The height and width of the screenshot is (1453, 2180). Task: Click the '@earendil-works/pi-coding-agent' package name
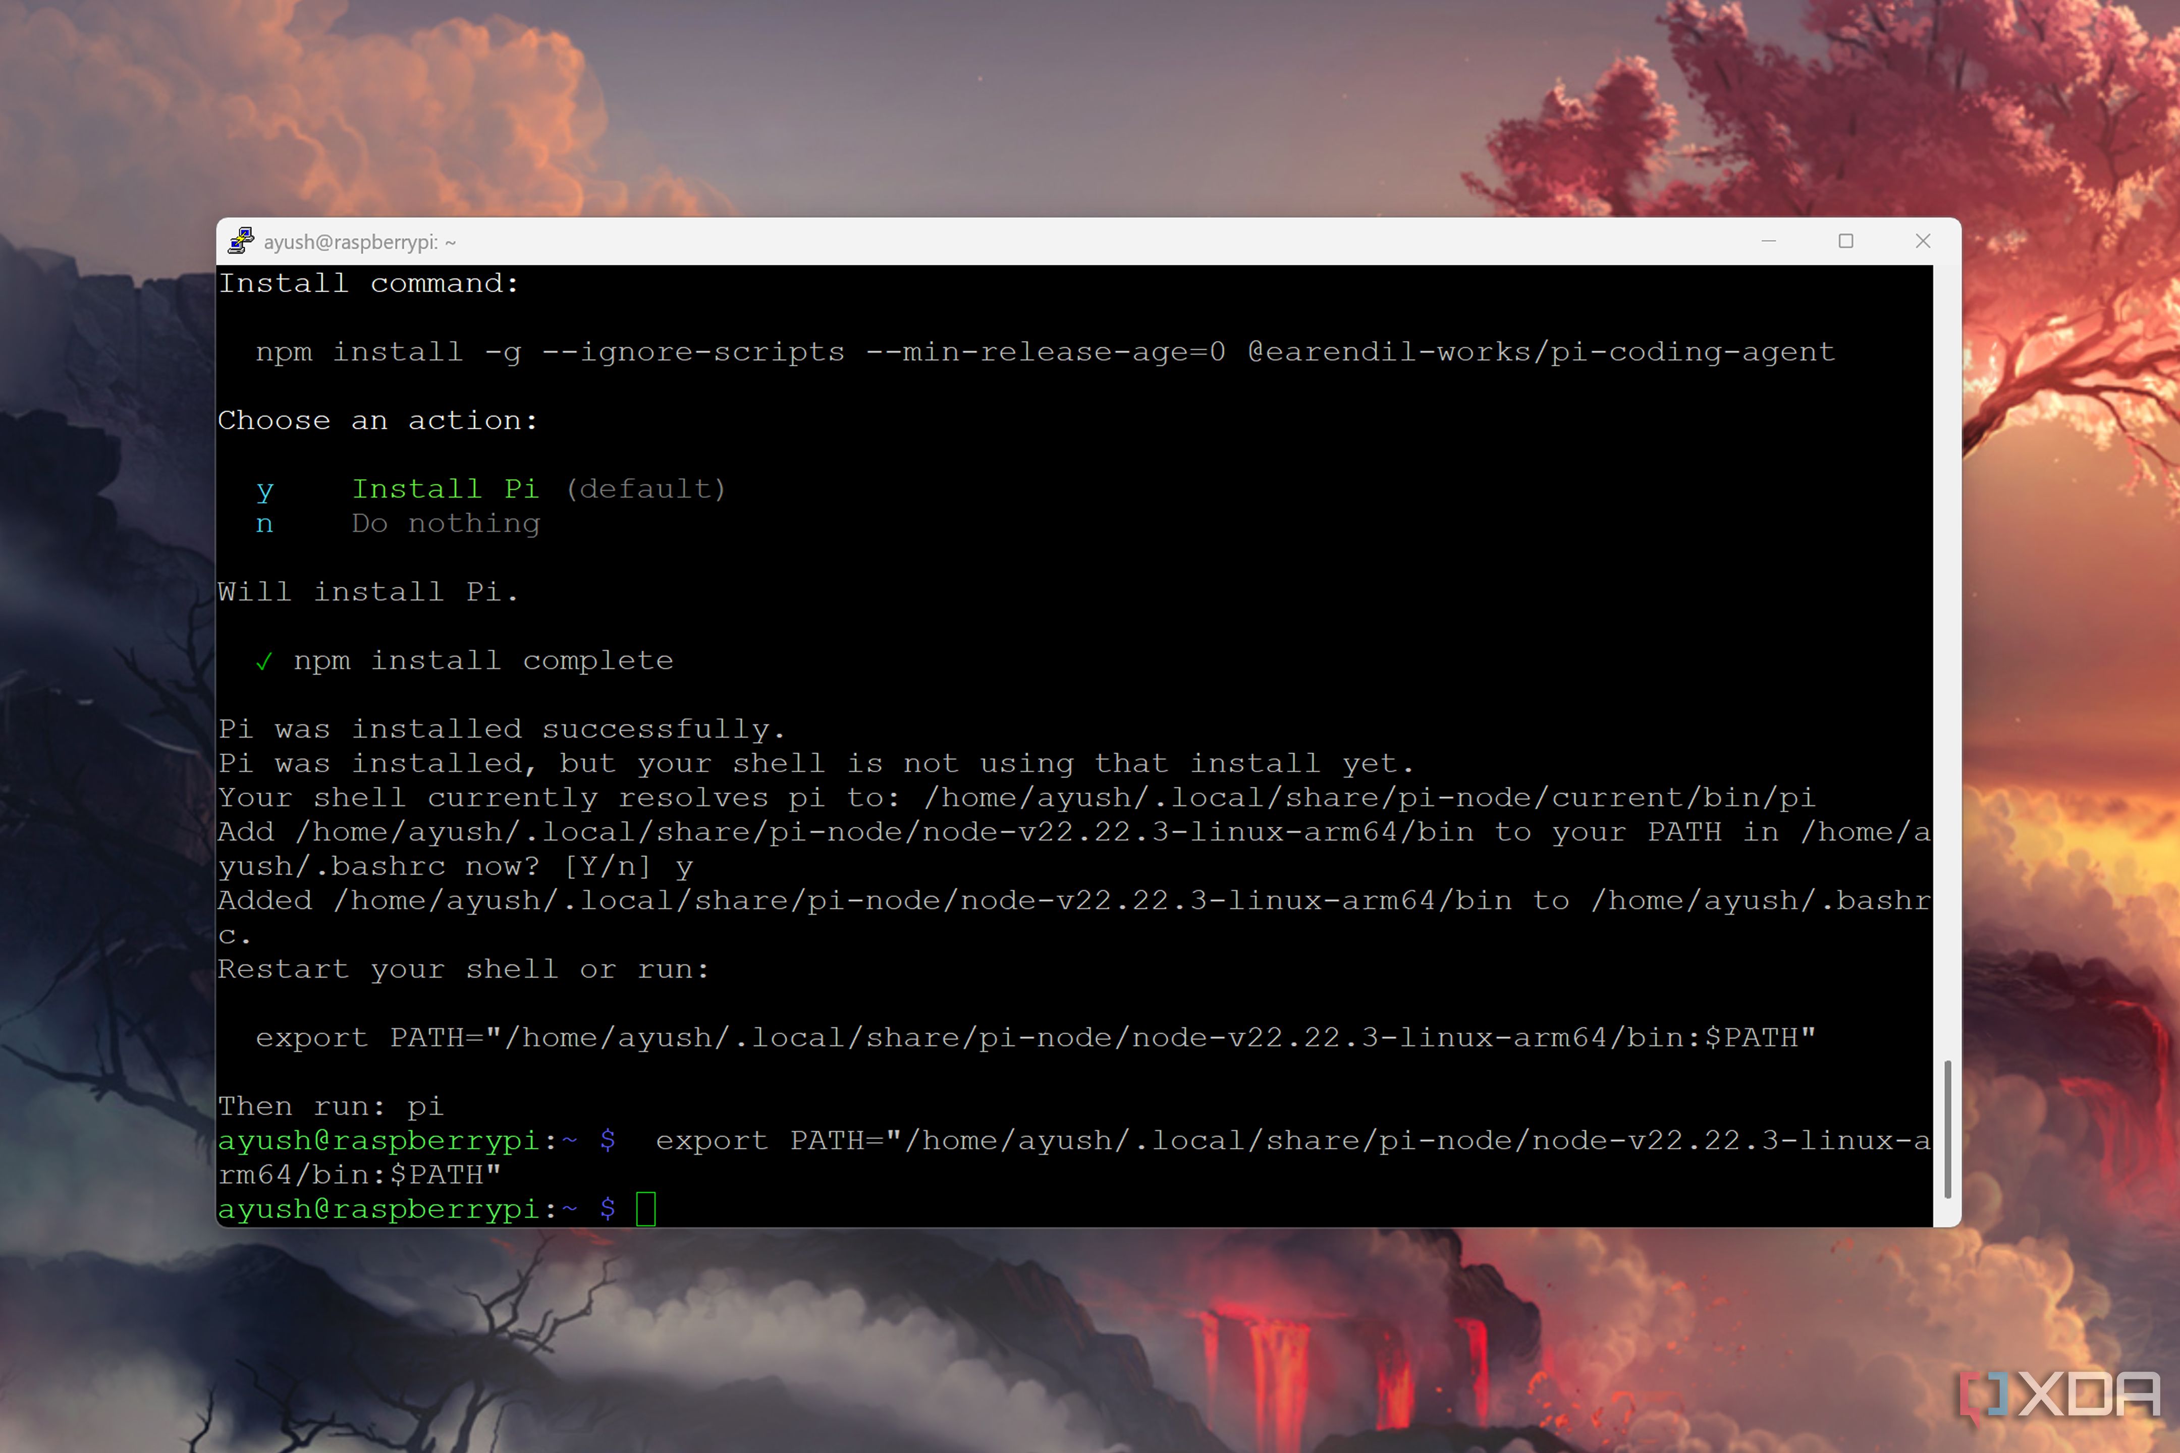click(x=1541, y=352)
